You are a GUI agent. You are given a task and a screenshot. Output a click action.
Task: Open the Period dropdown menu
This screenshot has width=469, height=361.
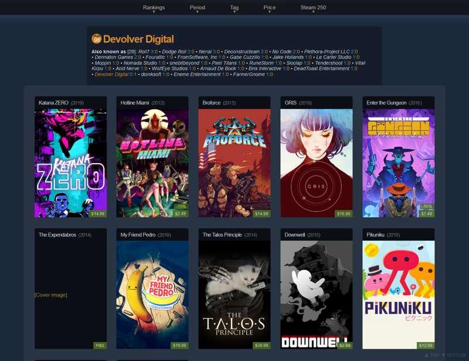point(198,8)
